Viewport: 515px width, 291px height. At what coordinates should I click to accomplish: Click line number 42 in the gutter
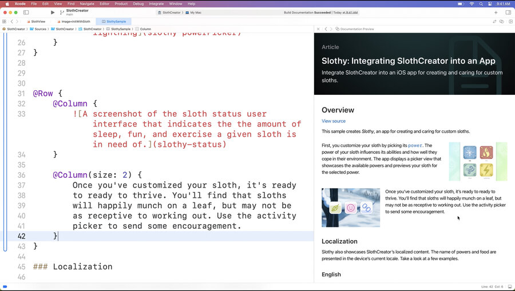(x=21, y=236)
